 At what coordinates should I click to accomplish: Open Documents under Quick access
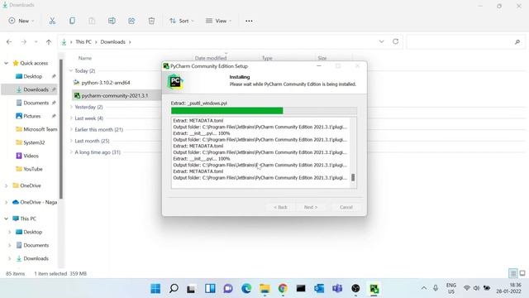[36, 103]
